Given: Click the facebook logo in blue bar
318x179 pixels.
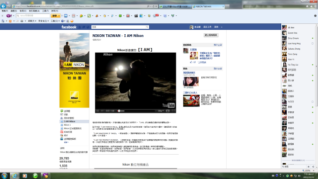Looking at the screenshot, I should 69,27.
